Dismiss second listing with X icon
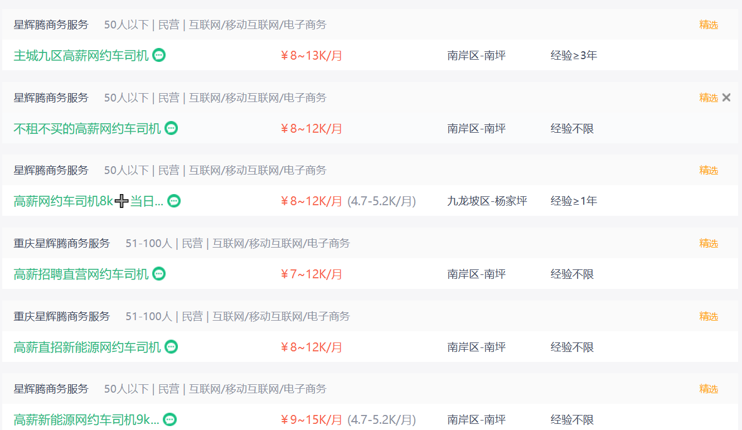The width and height of the screenshot is (742, 430). [x=726, y=98]
